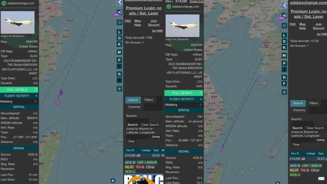Collapse the sidebar showing Total Aircraft 7768
This screenshot has width=327, height=184.
coord(119,2)
